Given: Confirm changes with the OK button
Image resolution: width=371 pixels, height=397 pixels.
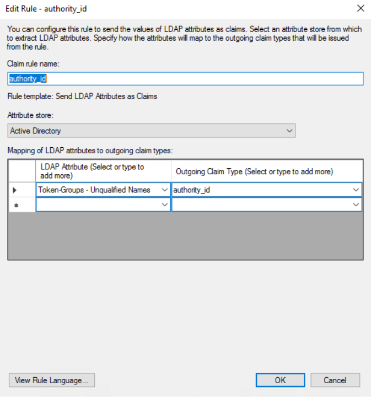Looking at the screenshot, I should click(280, 380).
